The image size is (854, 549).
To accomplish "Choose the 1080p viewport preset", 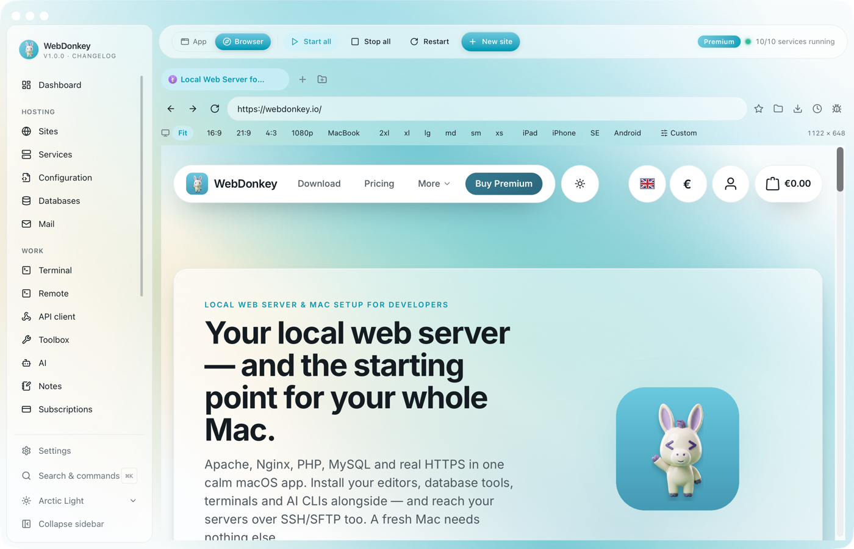I will (302, 133).
